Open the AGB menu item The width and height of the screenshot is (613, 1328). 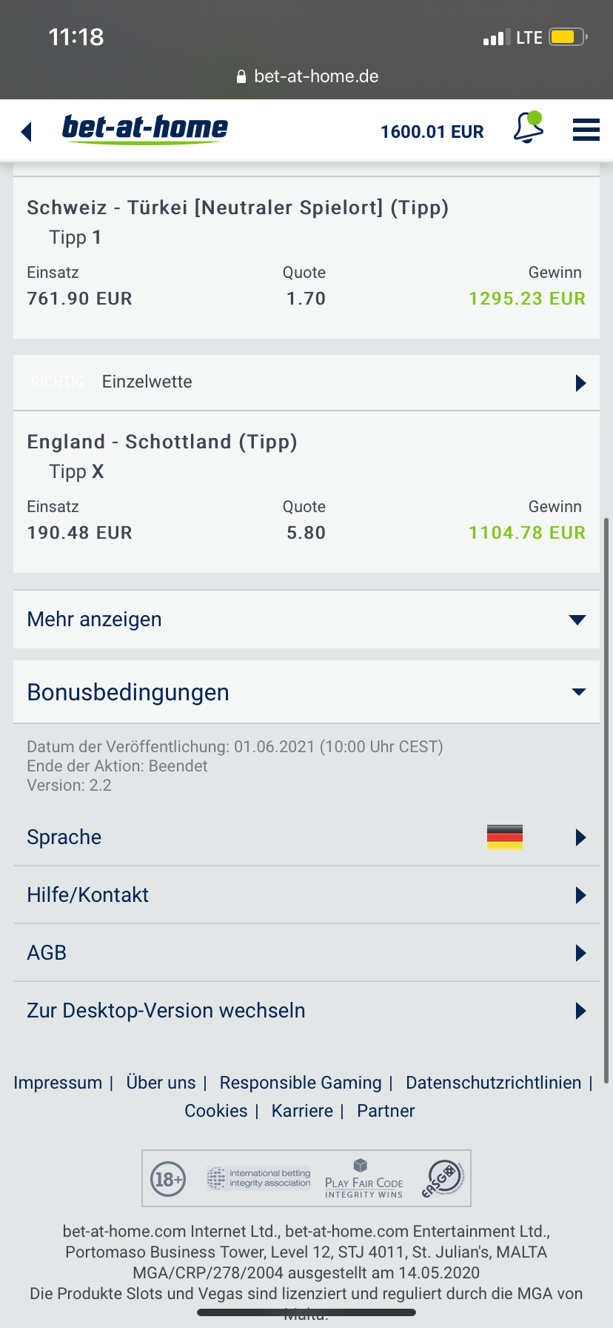pos(306,953)
